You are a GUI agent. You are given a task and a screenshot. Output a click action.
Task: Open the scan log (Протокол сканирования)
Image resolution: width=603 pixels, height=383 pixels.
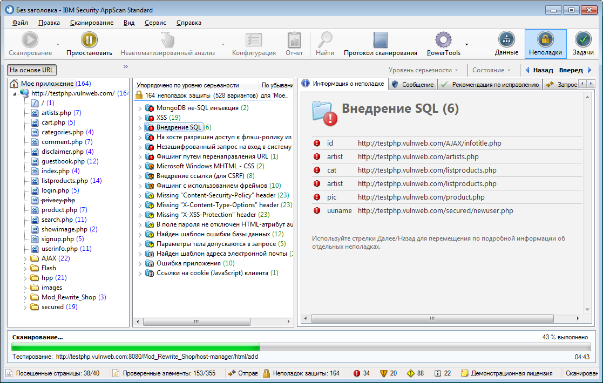380,40
